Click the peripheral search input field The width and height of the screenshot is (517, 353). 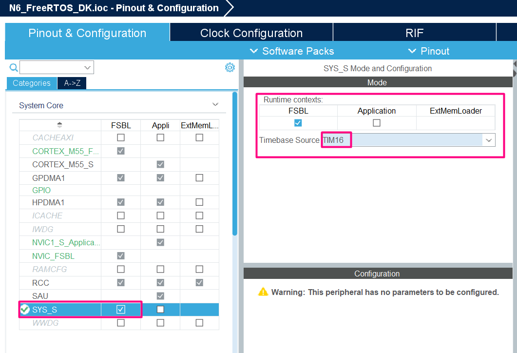pos(54,67)
